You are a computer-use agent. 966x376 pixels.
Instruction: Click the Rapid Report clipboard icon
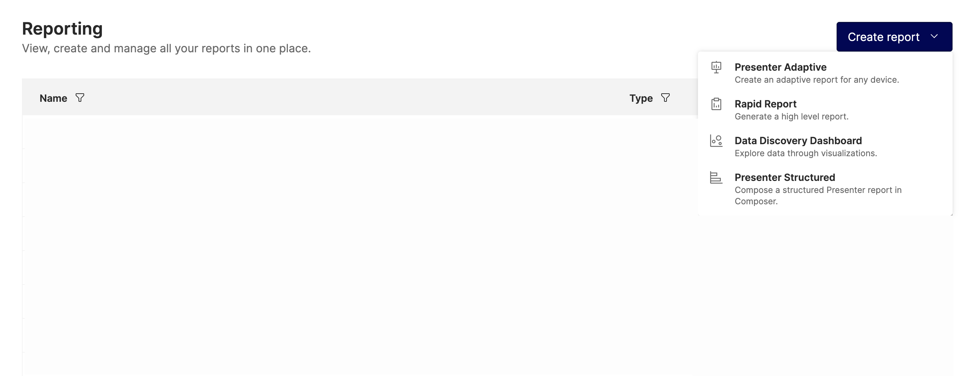click(x=716, y=104)
